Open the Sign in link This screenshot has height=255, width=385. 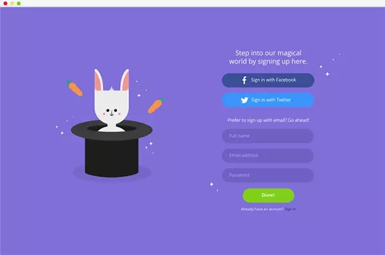click(290, 209)
